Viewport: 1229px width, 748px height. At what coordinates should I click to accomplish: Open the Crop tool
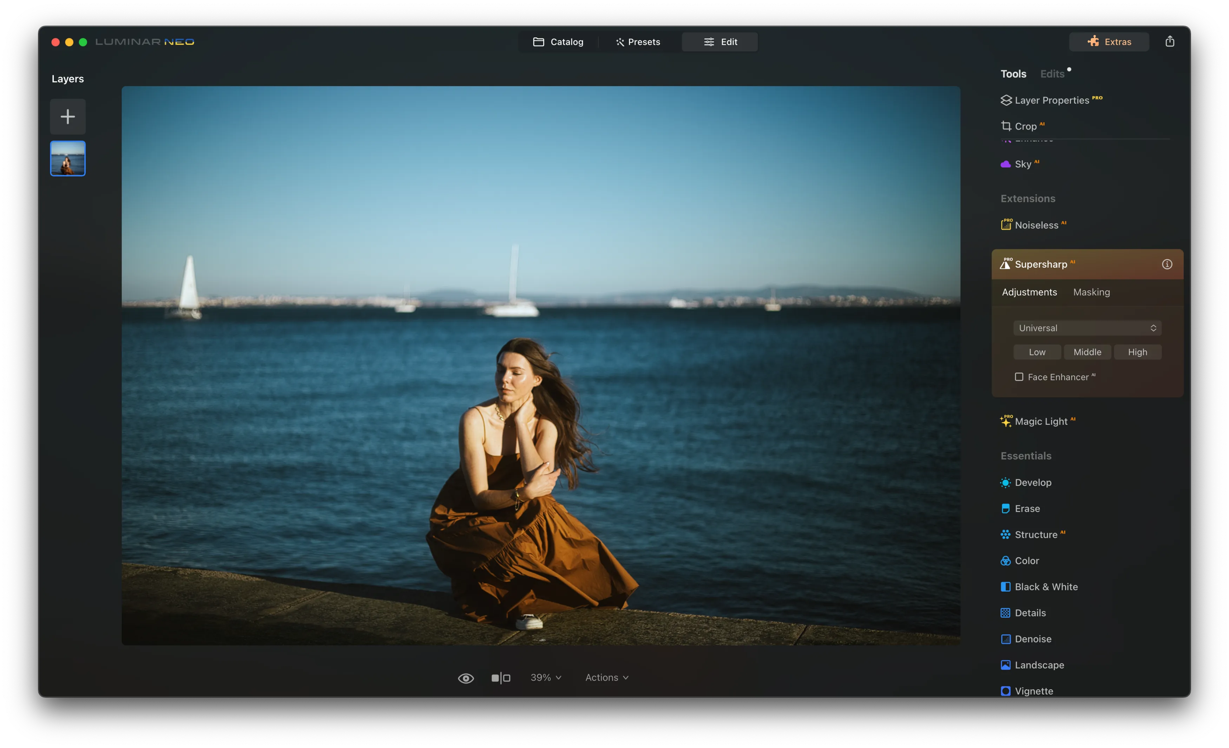pyautogui.click(x=1025, y=126)
